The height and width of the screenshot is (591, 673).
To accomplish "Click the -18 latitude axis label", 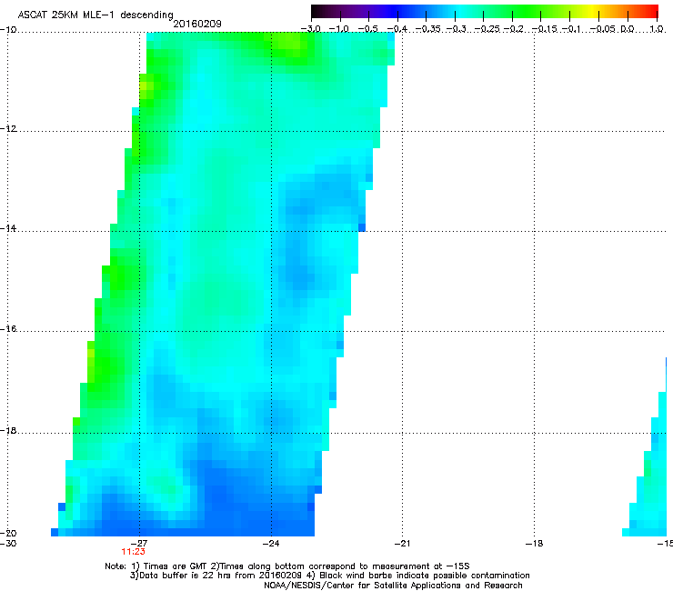I will pos(8,430).
